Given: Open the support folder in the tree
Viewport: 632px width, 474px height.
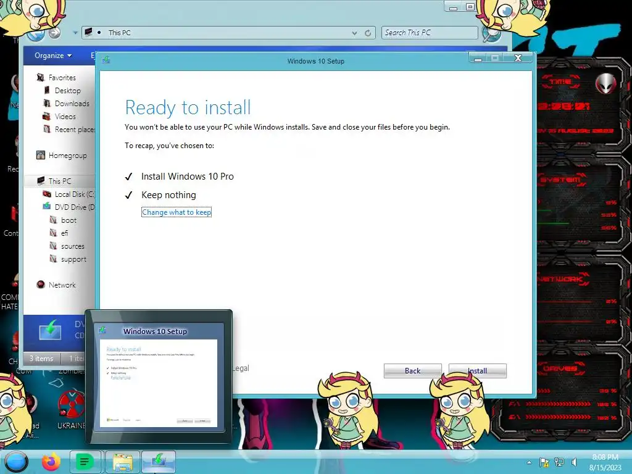Looking at the screenshot, I should click(73, 259).
